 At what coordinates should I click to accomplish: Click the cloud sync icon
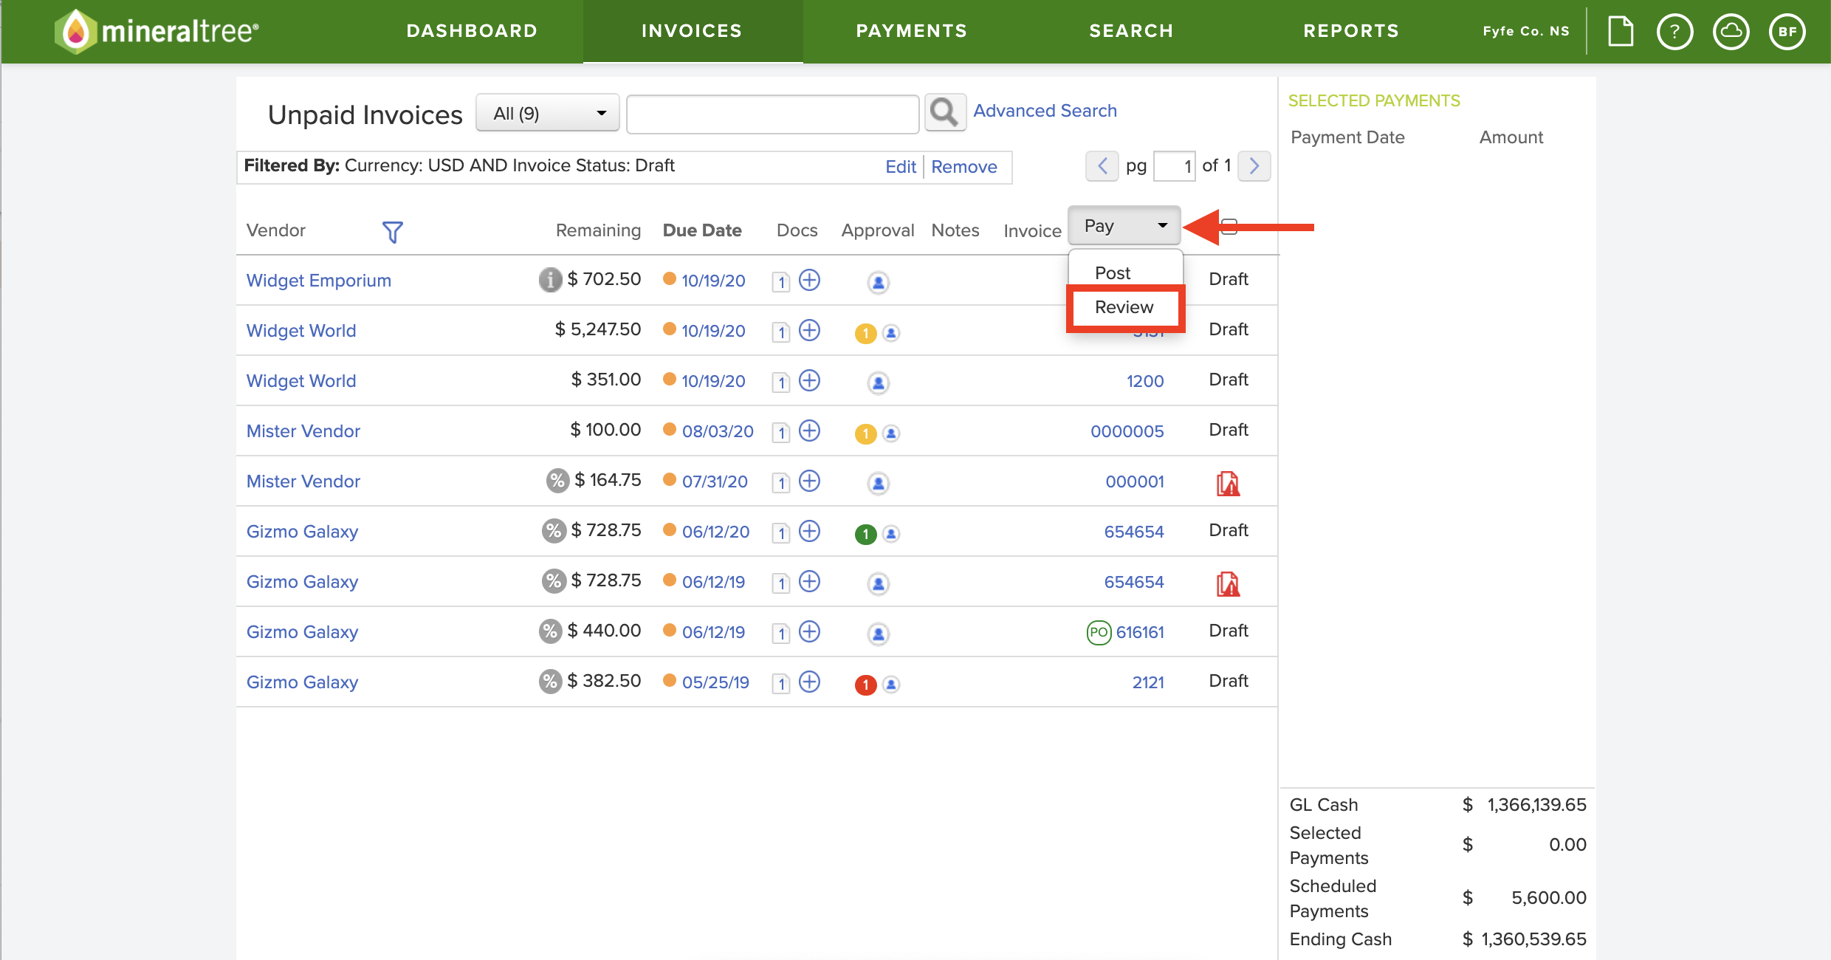1731,32
